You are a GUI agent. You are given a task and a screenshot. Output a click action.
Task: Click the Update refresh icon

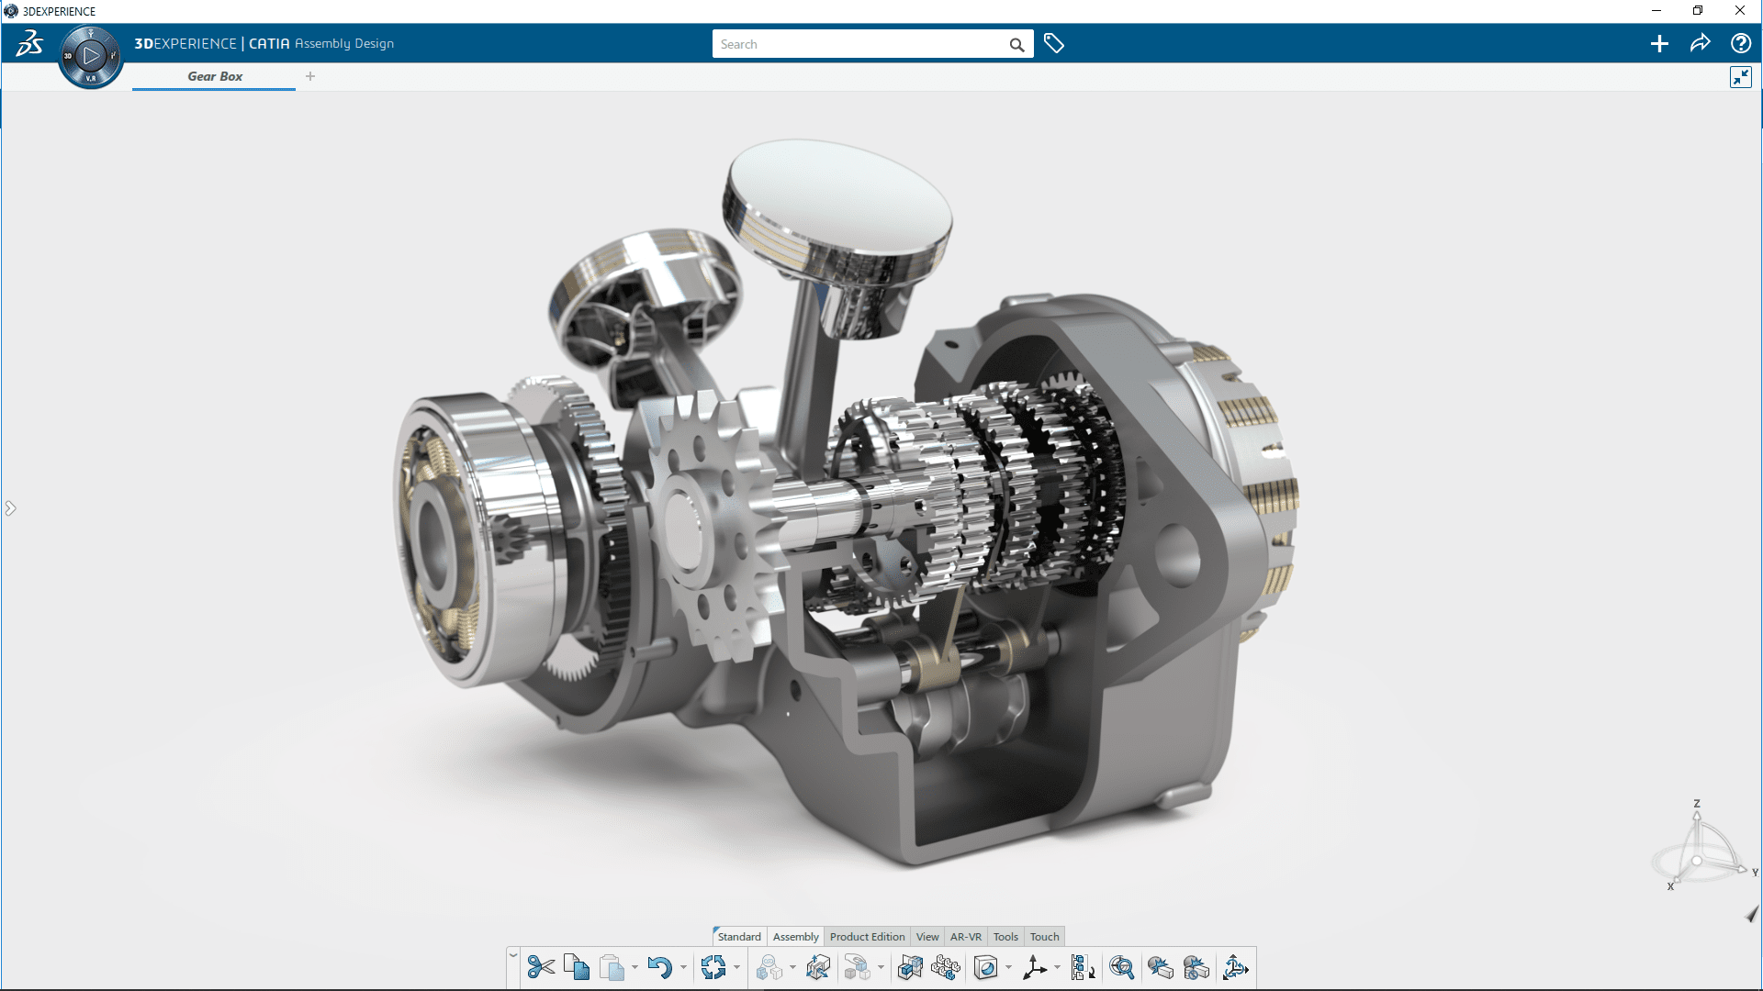713,967
